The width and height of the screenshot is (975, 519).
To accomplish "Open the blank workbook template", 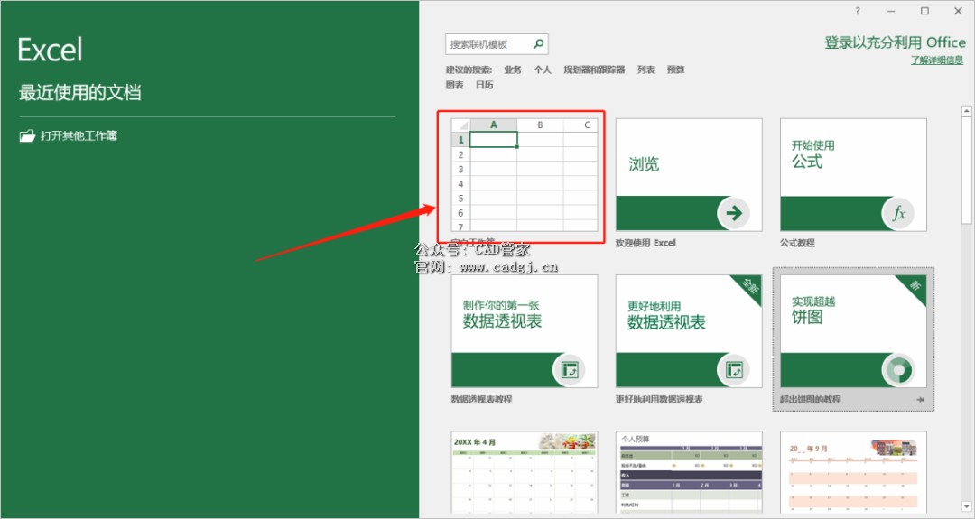I will [x=525, y=175].
